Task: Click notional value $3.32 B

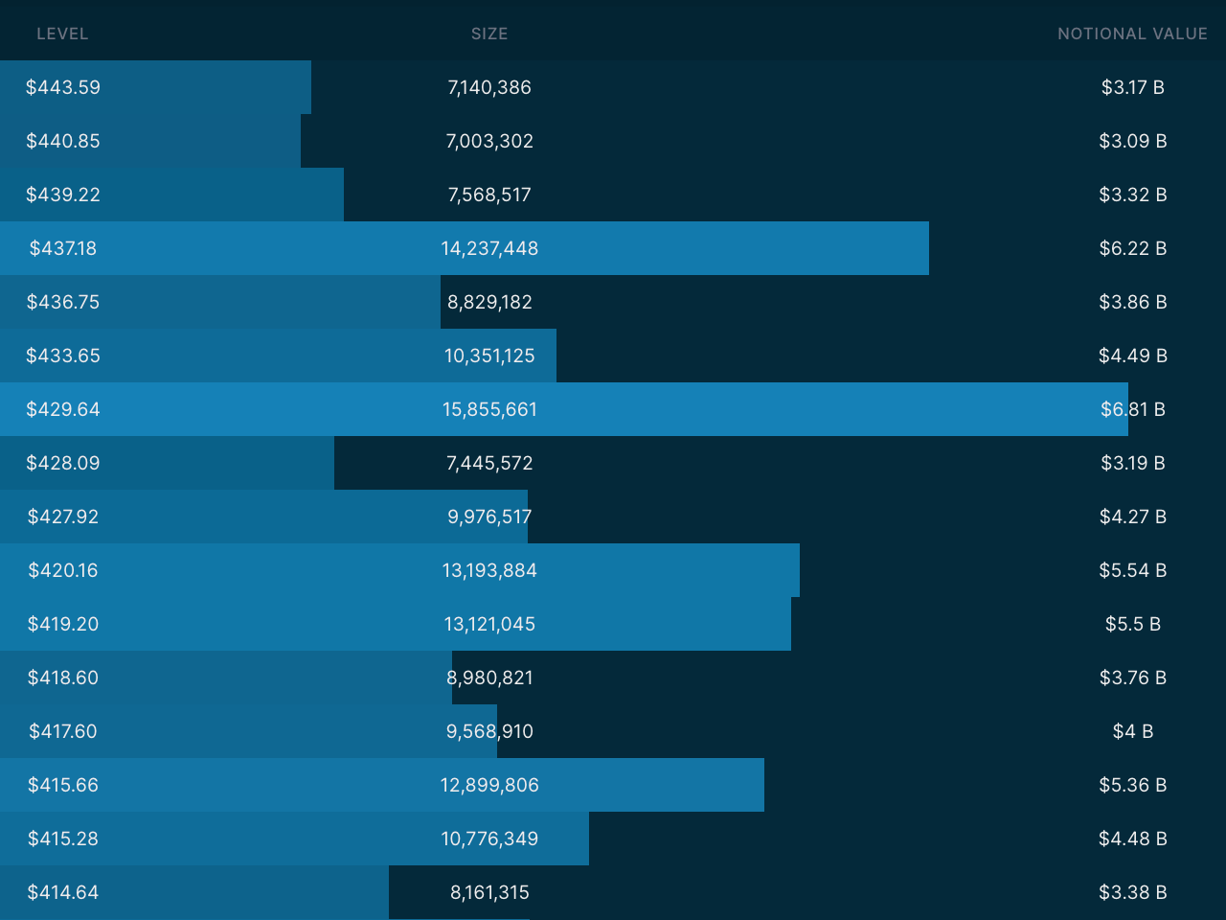Action: (x=1133, y=195)
